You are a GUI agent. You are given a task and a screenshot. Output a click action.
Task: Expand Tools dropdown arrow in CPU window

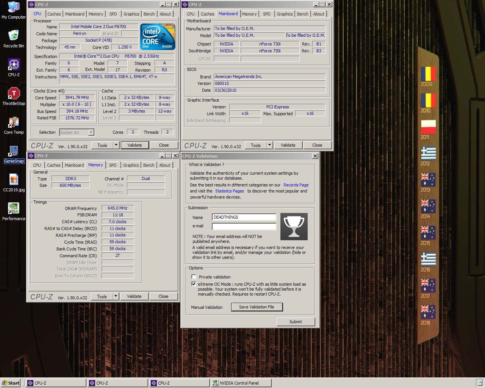(x=116, y=145)
